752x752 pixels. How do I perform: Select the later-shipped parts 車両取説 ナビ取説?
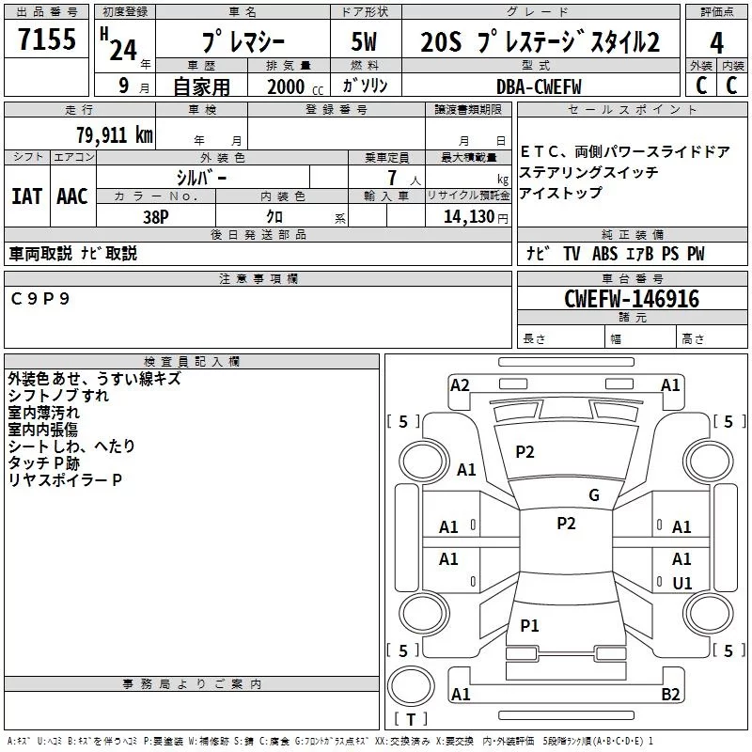(x=73, y=253)
